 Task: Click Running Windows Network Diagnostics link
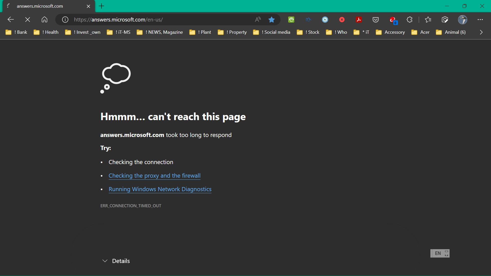tap(160, 189)
